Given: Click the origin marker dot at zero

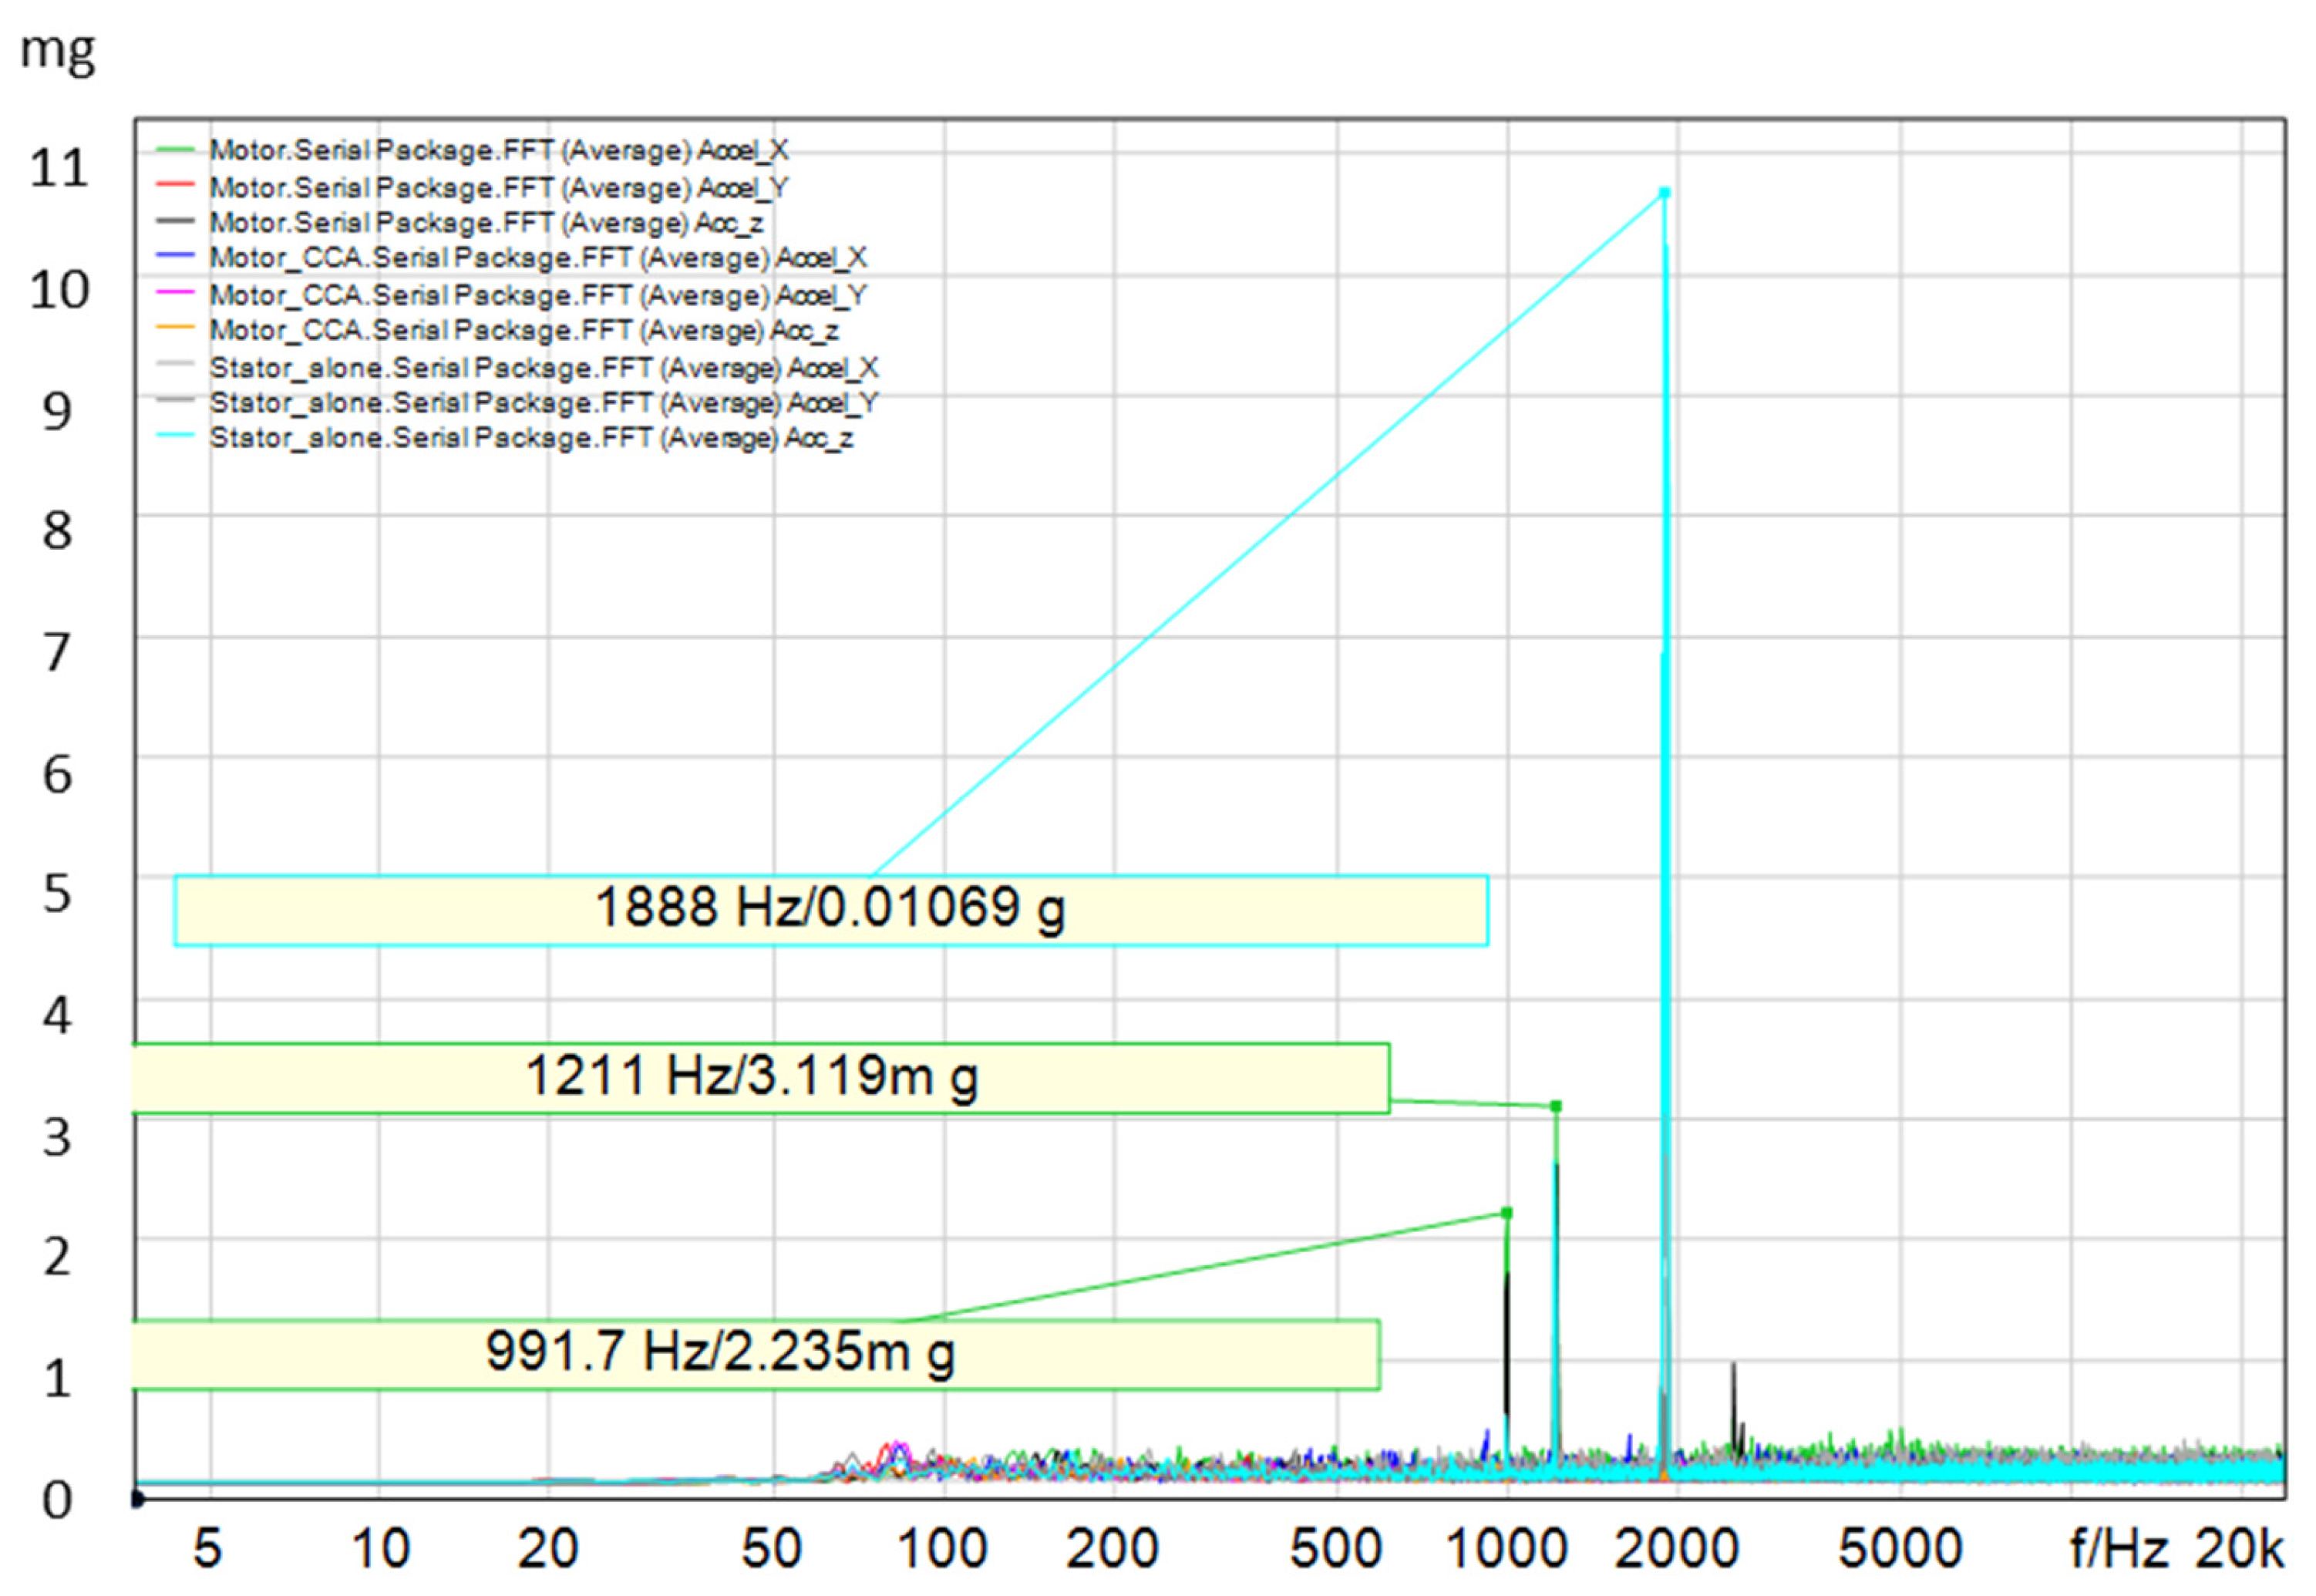Looking at the screenshot, I should [x=138, y=1498].
